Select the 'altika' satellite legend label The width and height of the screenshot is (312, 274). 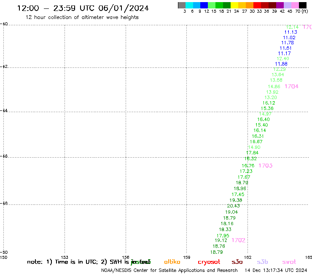(x=172, y=262)
